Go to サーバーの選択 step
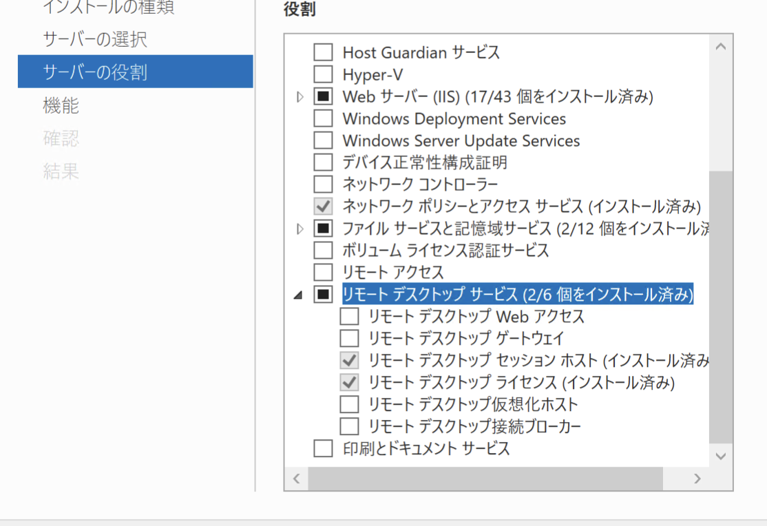 tap(95, 39)
